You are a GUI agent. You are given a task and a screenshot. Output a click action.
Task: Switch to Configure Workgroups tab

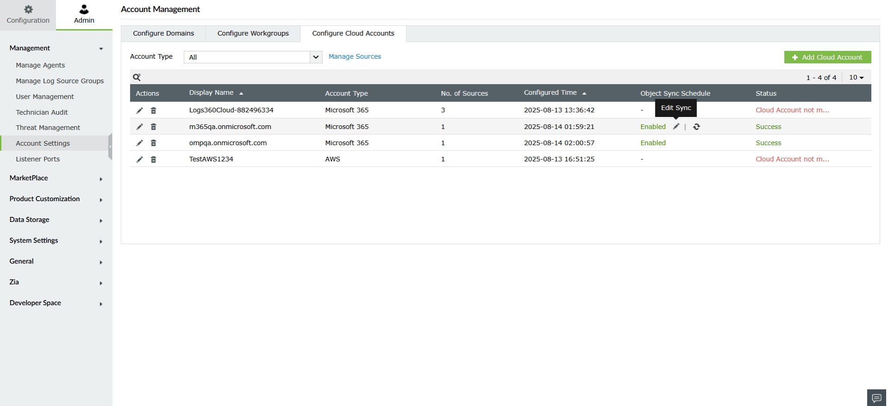[x=253, y=33]
